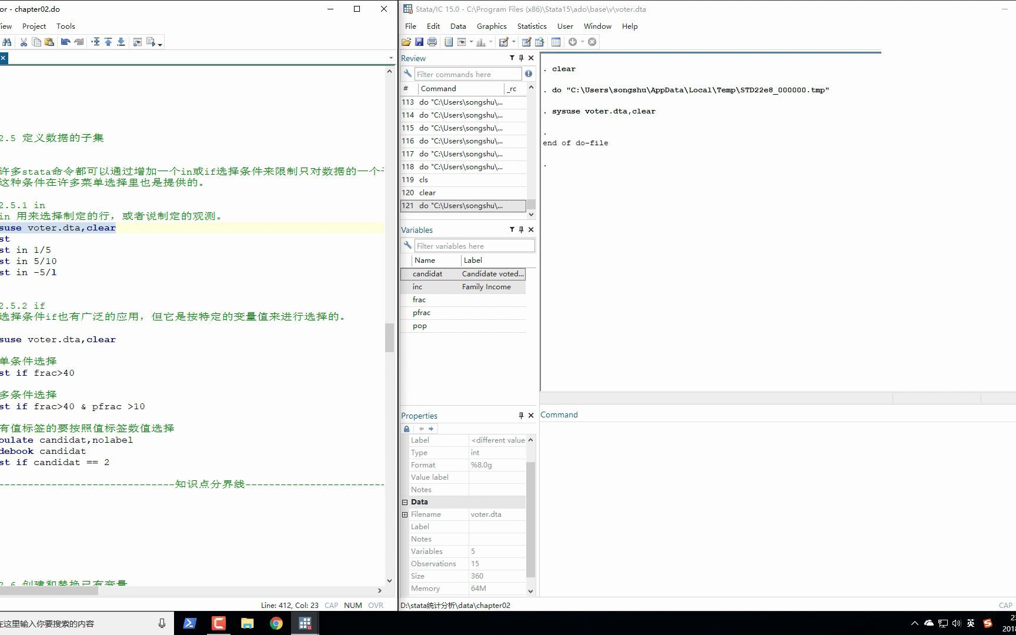Open the File menu in Stata
The image size is (1016, 635).
pos(410,26)
